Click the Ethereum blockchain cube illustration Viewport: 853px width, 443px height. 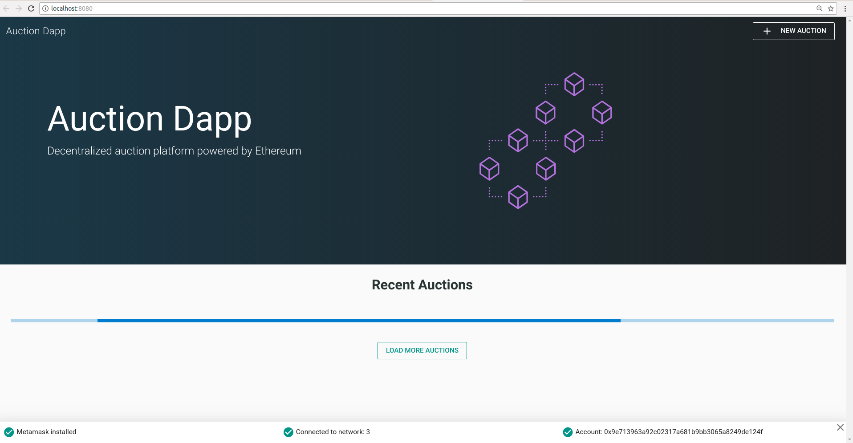[545, 140]
